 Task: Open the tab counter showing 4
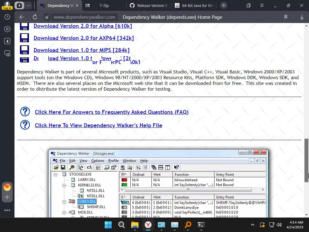pos(19,5)
